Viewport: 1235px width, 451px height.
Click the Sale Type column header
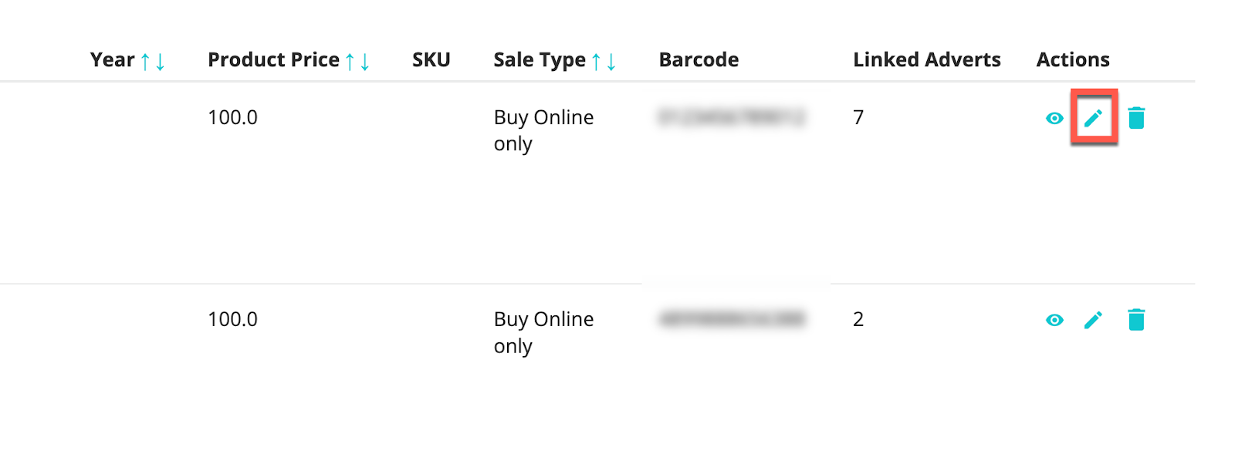coord(540,60)
